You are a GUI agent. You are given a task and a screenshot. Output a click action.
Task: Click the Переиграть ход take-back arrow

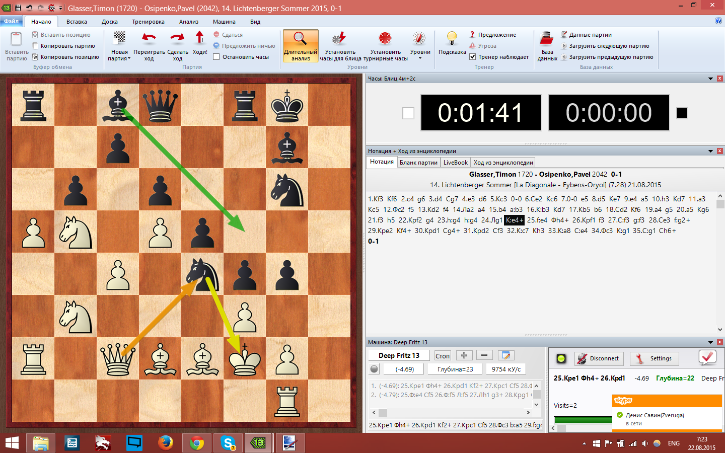149,46
